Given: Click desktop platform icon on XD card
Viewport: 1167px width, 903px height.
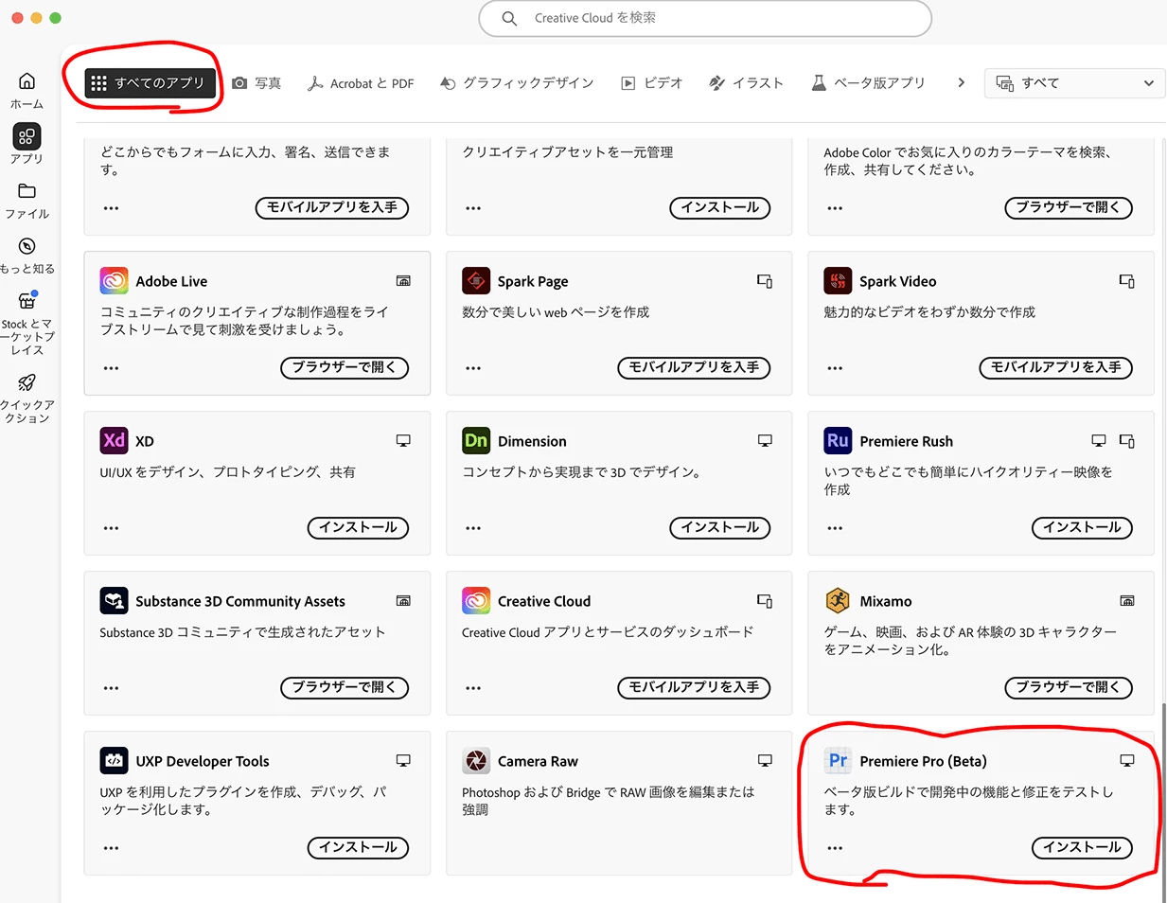Looking at the screenshot, I should [x=403, y=441].
